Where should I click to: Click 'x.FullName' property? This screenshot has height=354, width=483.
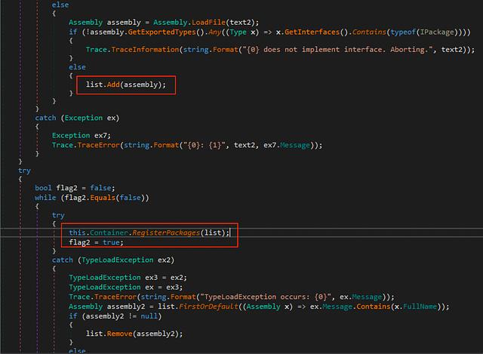tap(416, 306)
